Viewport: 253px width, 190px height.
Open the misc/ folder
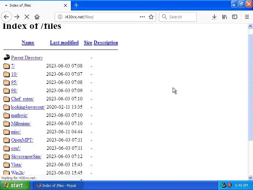(16, 132)
